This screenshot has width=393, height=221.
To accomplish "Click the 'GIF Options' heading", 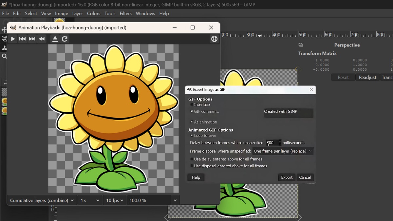I will coord(200,99).
